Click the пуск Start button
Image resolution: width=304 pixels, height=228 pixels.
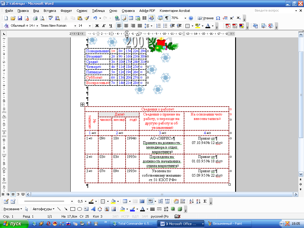pos(14,224)
